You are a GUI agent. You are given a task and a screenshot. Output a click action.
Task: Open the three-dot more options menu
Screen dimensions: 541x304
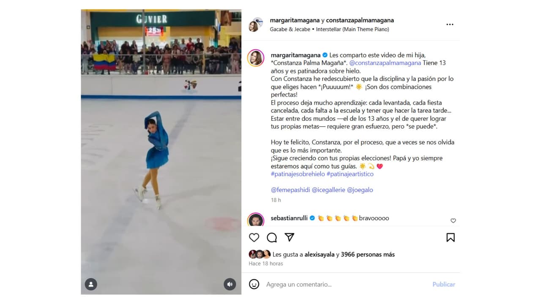click(450, 24)
